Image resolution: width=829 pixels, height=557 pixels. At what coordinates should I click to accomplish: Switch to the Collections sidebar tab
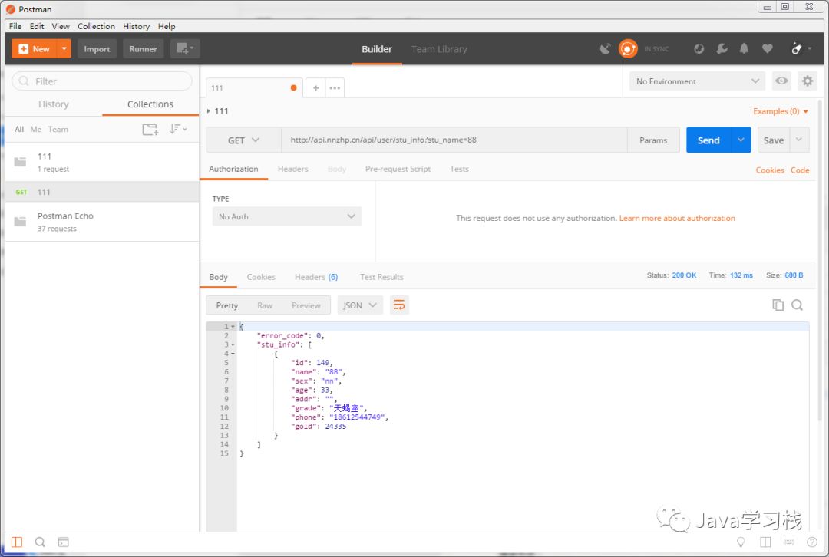(x=150, y=104)
